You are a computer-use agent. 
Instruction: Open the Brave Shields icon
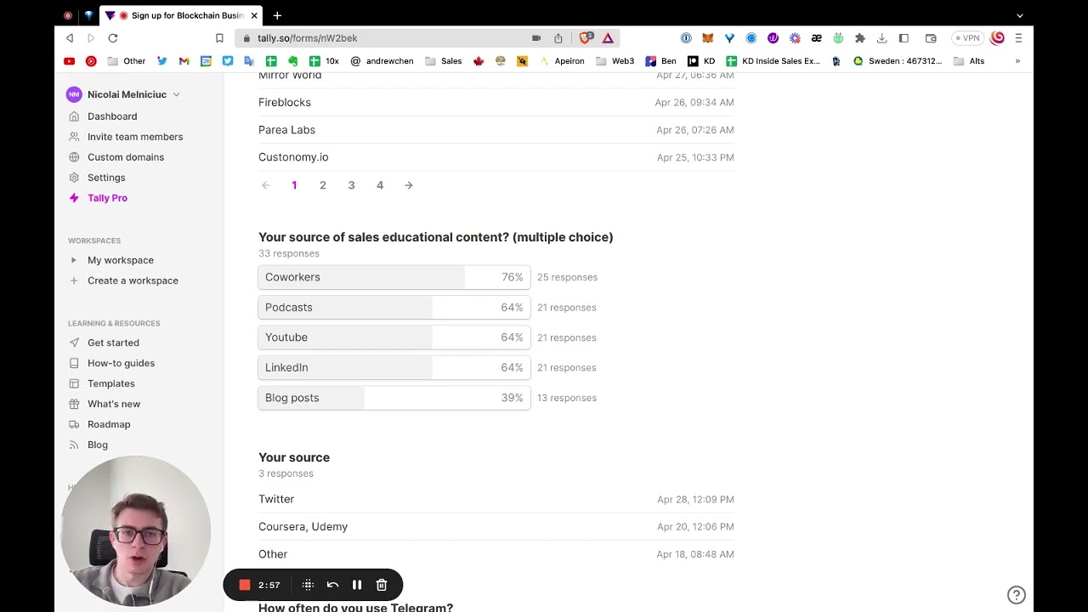(586, 38)
